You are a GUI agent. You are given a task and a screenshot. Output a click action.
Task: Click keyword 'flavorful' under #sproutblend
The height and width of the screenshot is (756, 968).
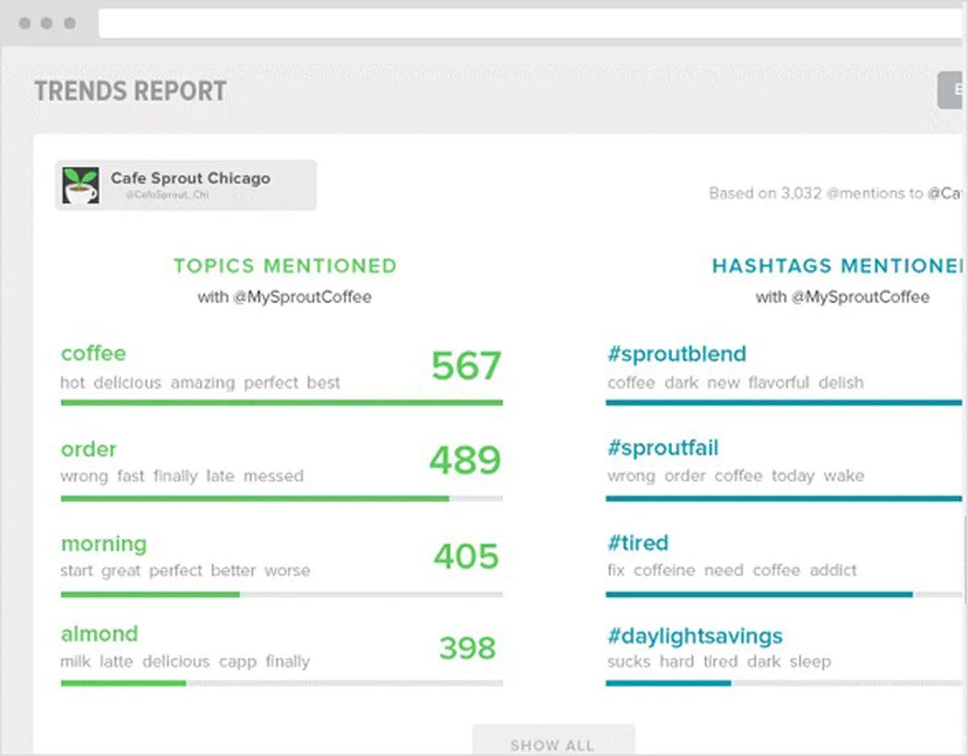778,382
